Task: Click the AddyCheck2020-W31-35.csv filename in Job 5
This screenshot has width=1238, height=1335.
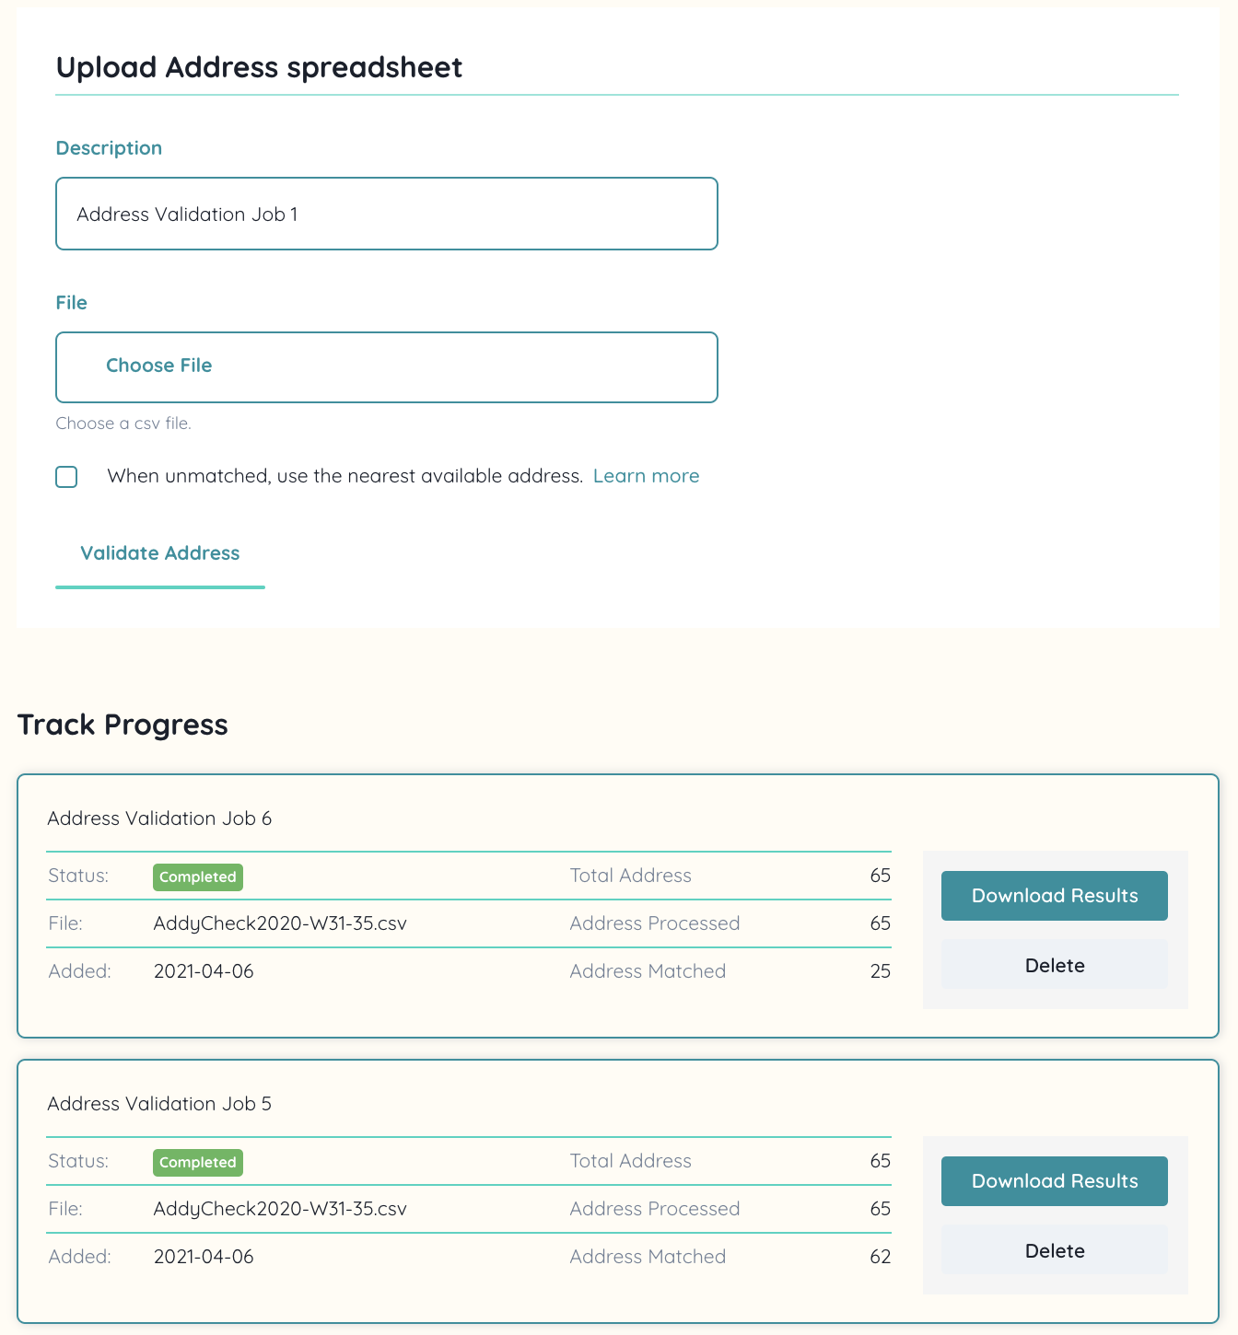Action: coord(279,1209)
